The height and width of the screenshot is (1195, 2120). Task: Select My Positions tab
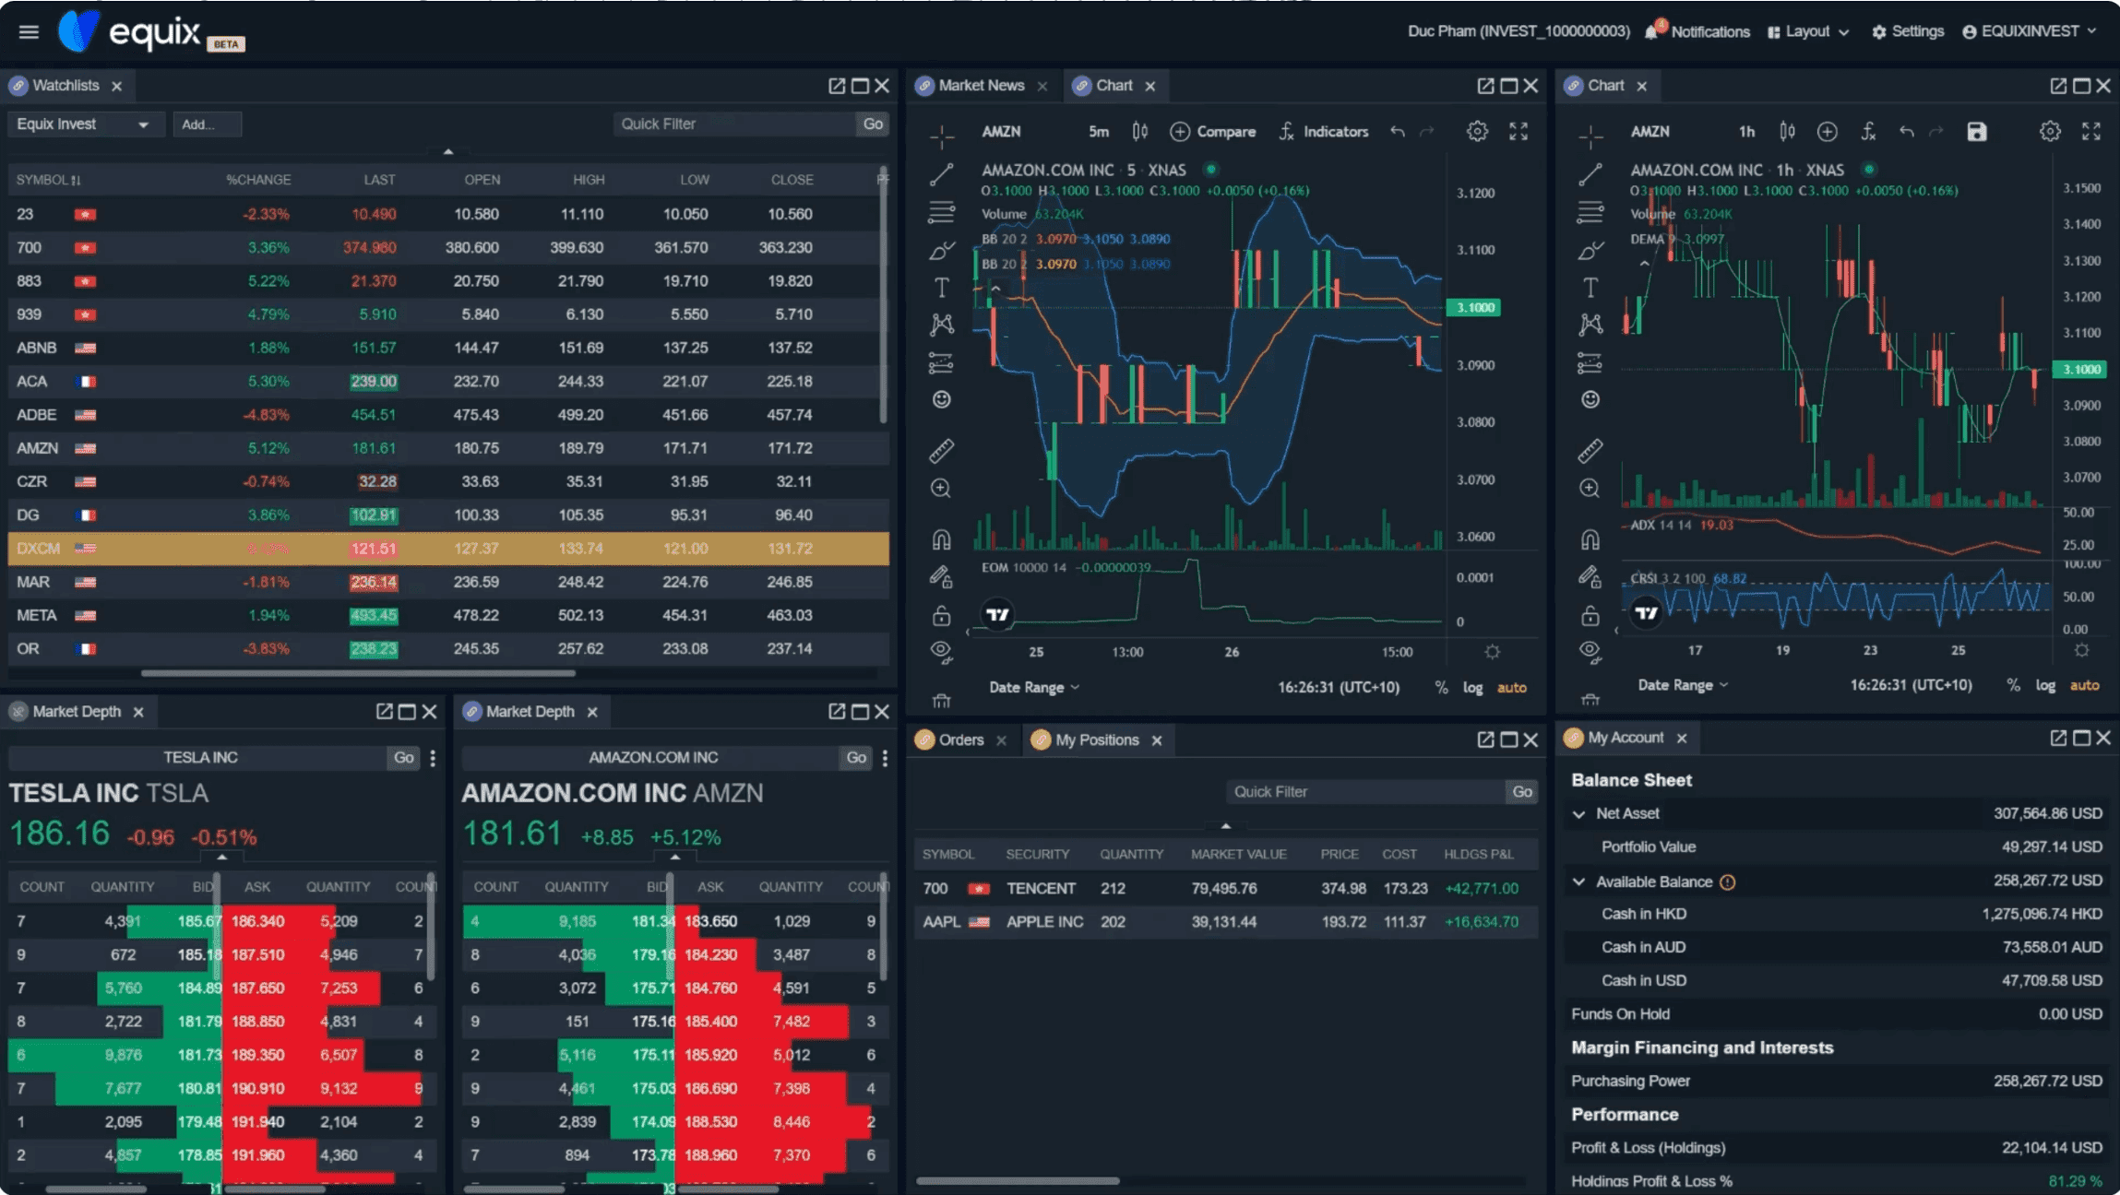tap(1097, 740)
